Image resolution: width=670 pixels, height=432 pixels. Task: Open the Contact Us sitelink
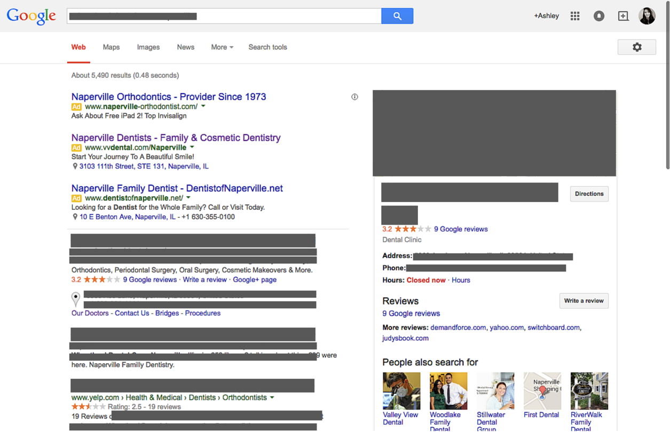click(132, 313)
